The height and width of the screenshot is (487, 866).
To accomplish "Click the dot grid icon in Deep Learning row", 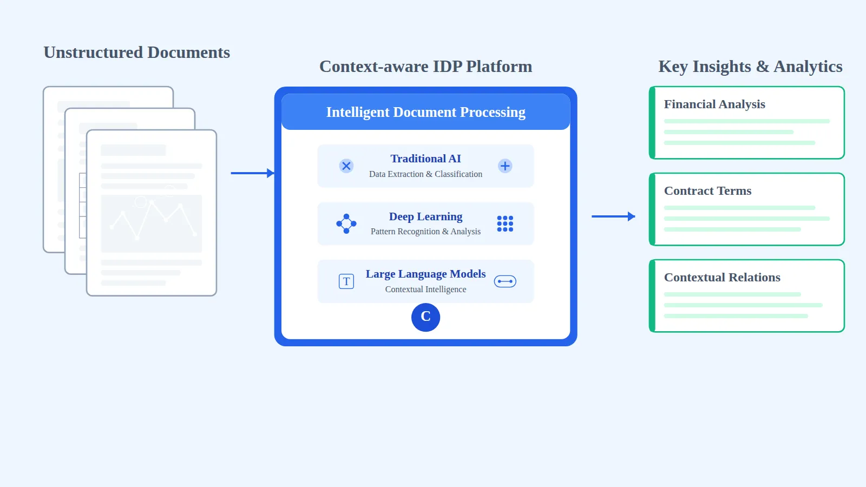I will coord(505,223).
